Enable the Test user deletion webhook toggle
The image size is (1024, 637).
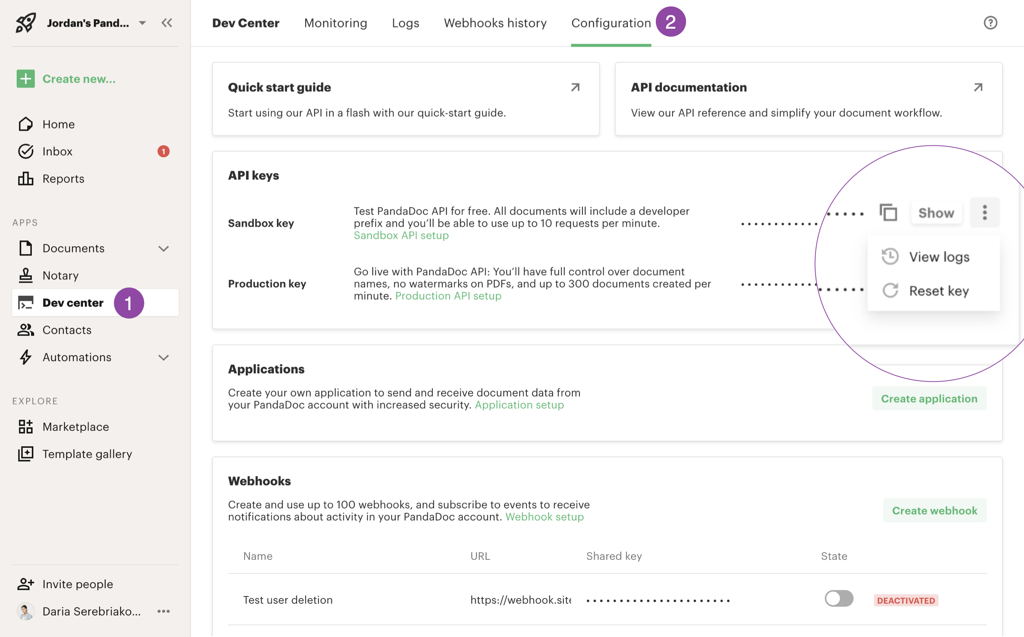click(x=839, y=599)
